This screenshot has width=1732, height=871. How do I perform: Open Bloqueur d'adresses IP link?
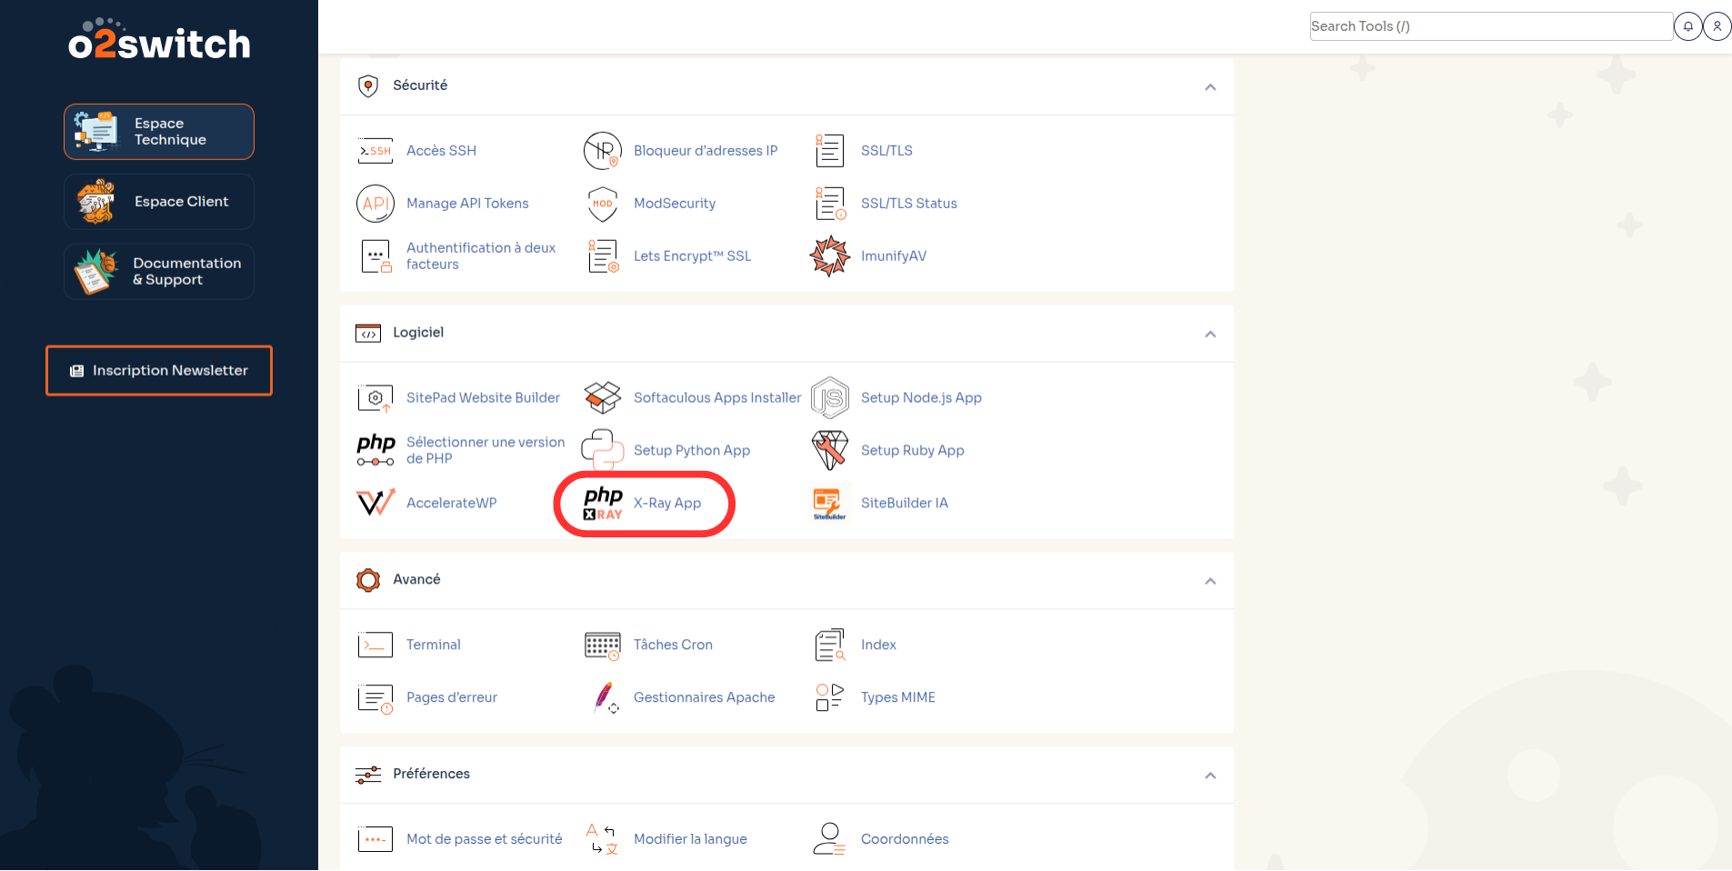(x=706, y=151)
